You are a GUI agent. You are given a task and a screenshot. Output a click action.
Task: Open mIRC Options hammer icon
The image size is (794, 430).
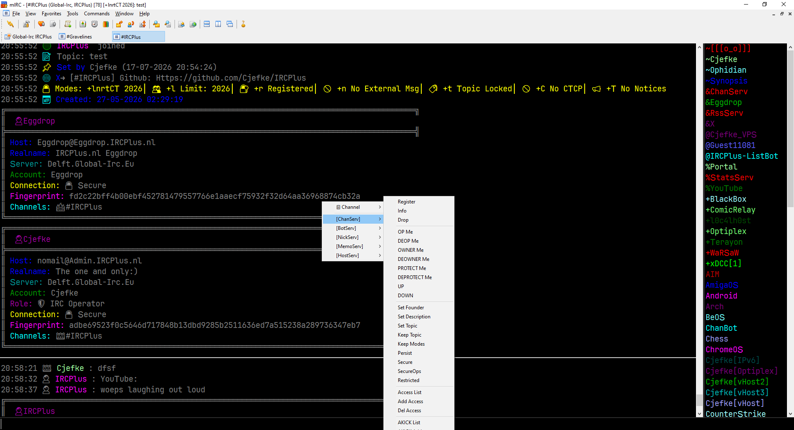[x=26, y=24]
